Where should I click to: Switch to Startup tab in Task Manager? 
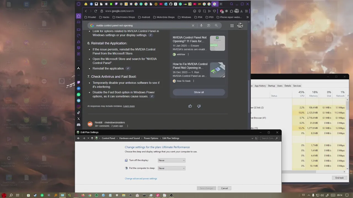coord(272,86)
